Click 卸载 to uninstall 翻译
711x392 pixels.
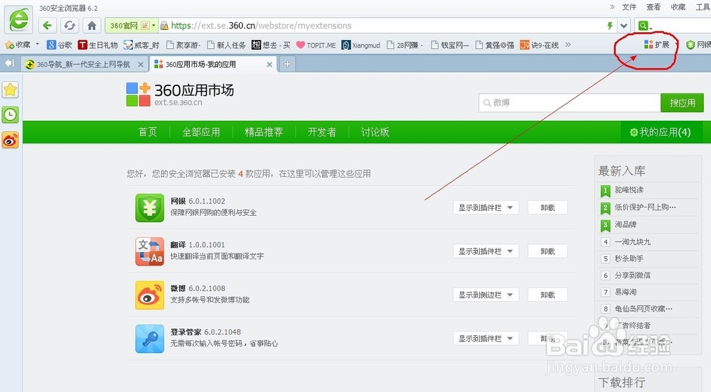click(547, 251)
